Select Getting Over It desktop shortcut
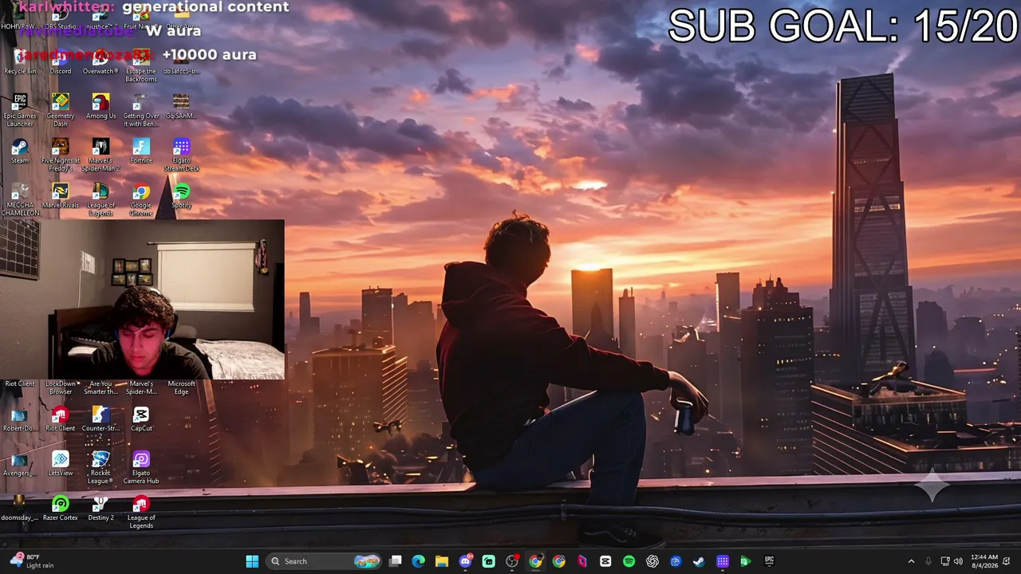 (x=141, y=111)
